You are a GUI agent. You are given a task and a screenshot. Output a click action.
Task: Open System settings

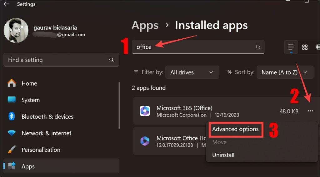point(61,100)
